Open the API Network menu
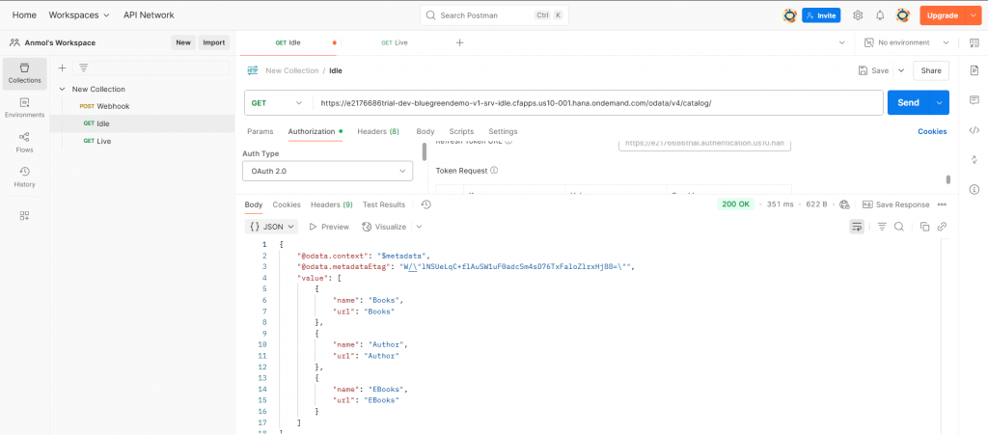Image resolution: width=988 pixels, height=435 pixels. point(149,15)
